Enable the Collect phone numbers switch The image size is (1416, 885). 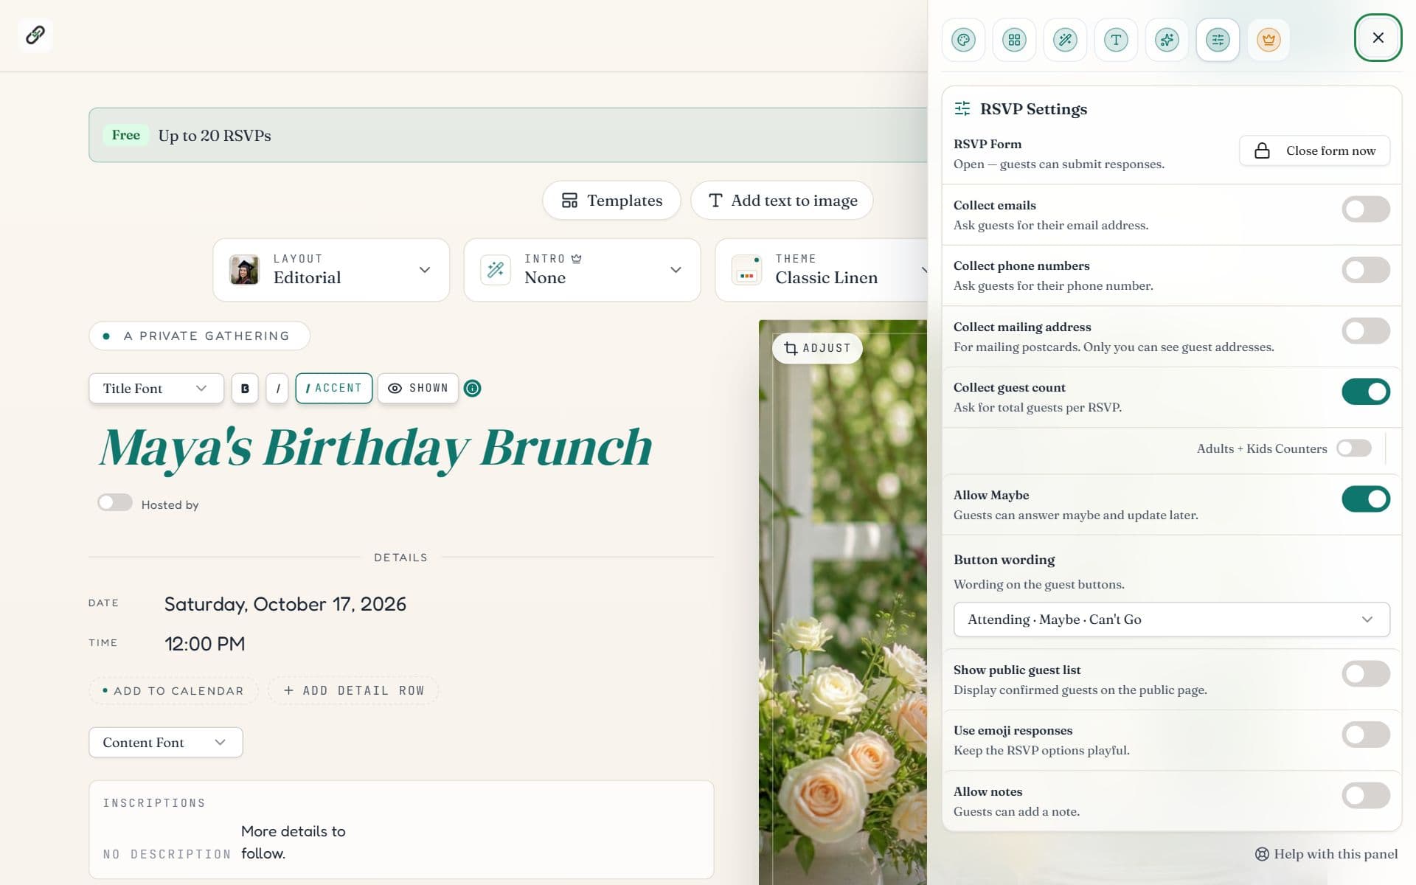tap(1366, 270)
